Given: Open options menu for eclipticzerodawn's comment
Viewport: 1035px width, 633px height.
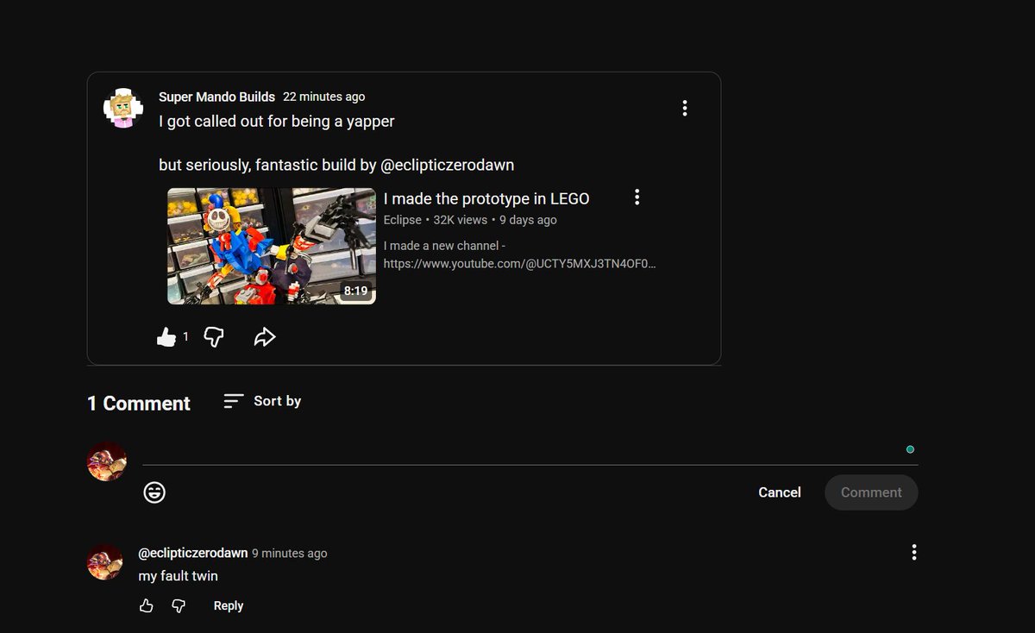Looking at the screenshot, I should pyautogui.click(x=914, y=553).
